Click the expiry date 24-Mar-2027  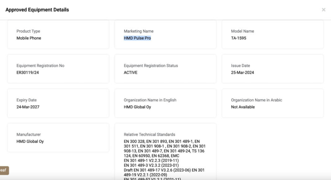pyautogui.click(x=28, y=107)
